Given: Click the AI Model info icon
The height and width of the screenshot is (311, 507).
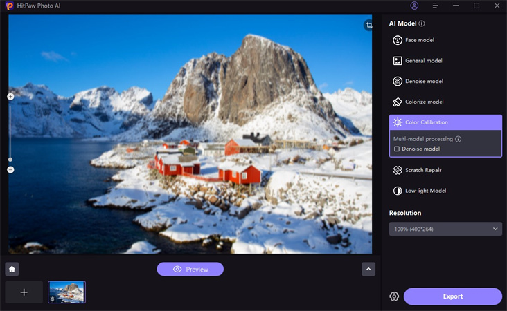Looking at the screenshot, I should click(422, 23).
